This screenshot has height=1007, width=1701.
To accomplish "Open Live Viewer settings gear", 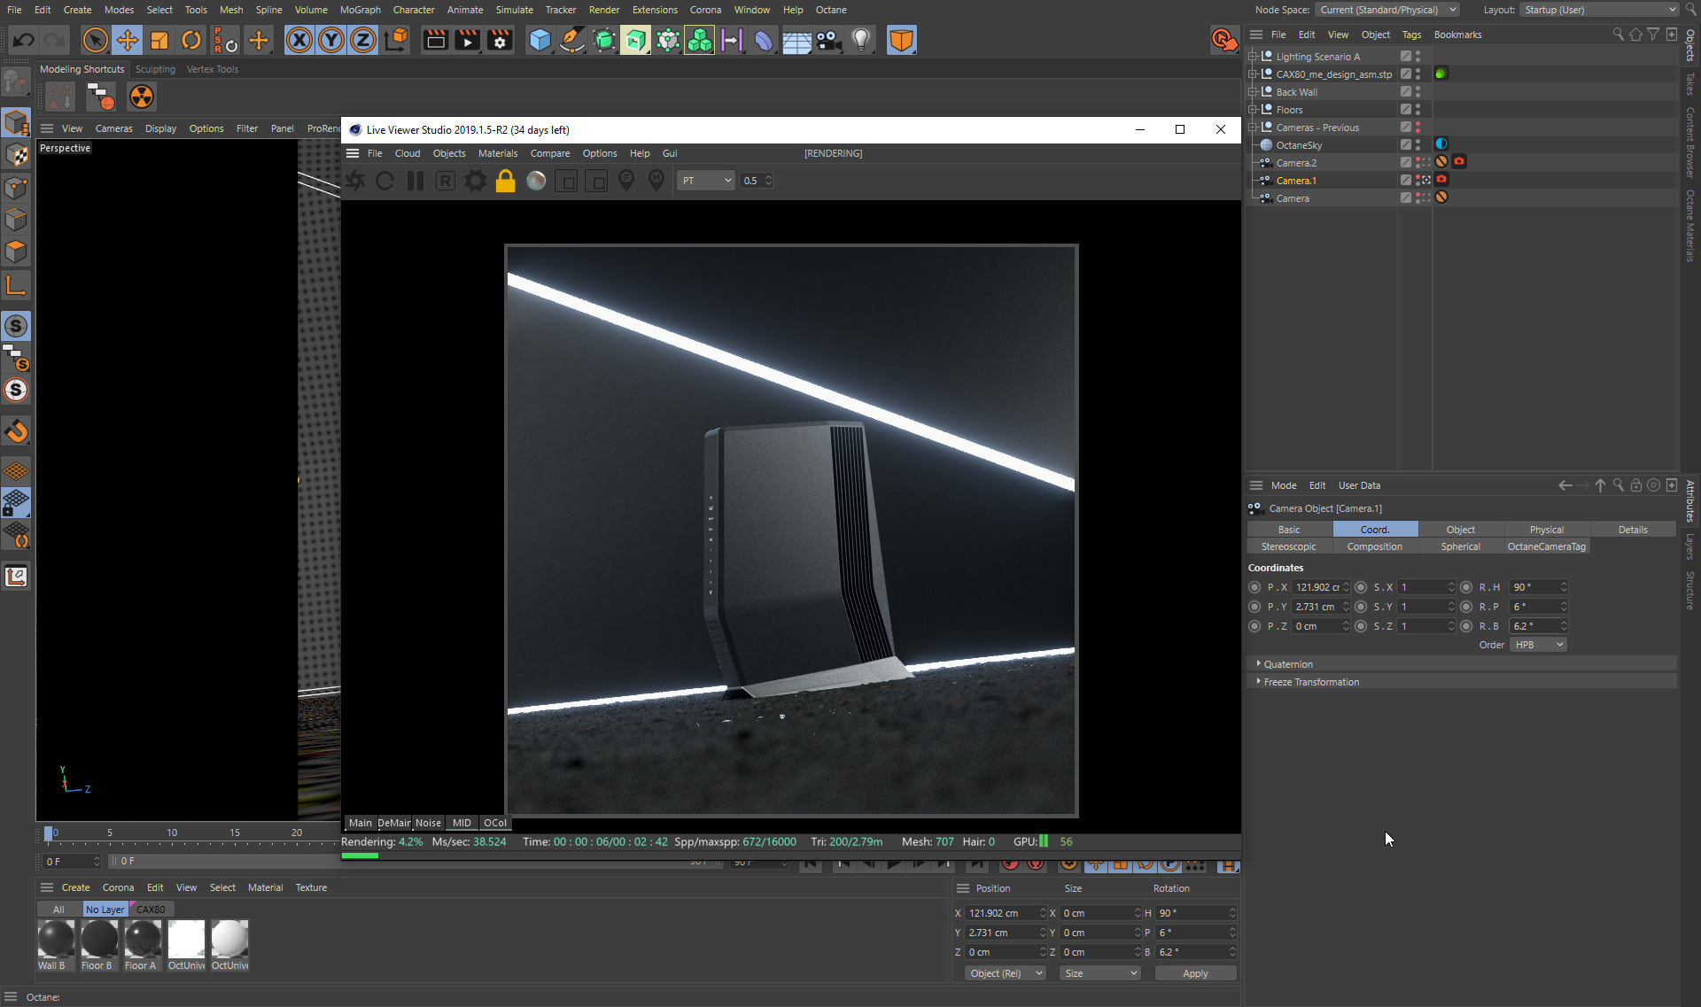I will coord(476,181).
